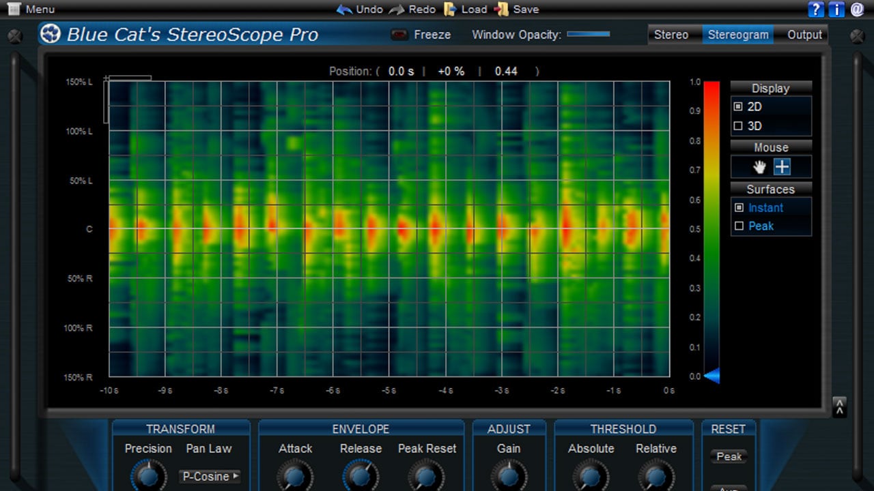Enable the Instant surface checkbox

(x=738, y=208)
